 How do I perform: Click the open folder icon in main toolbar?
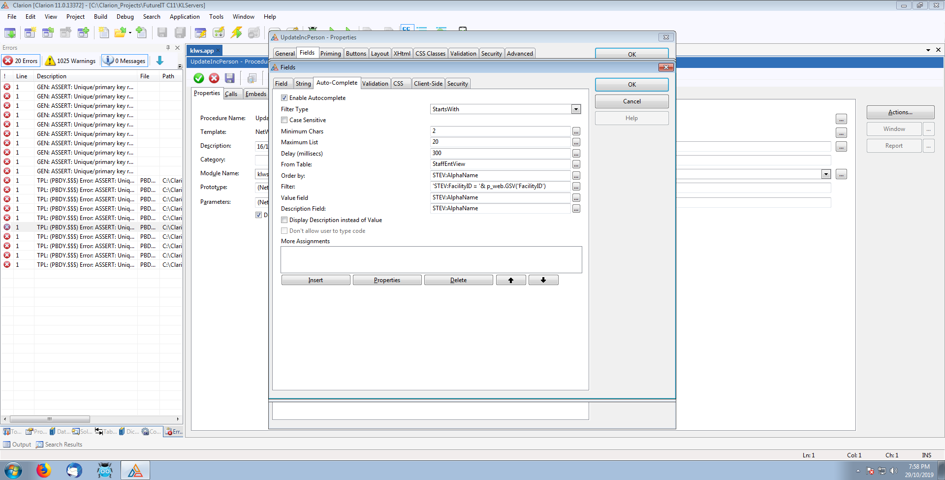click(x=120, y=33)
